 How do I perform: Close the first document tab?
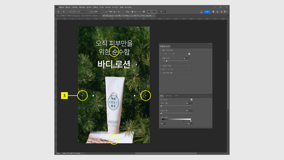point(100,16)
